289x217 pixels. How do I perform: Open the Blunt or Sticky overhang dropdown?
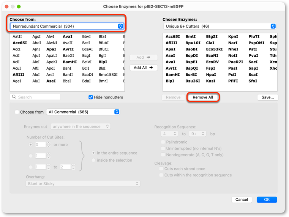[x=83, y=184]
